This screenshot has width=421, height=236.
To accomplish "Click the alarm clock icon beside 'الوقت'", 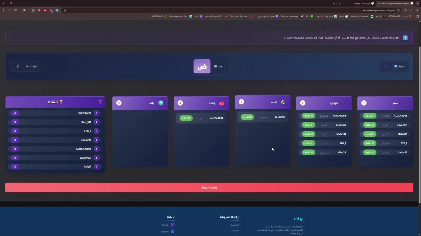I will coord(27,67).
